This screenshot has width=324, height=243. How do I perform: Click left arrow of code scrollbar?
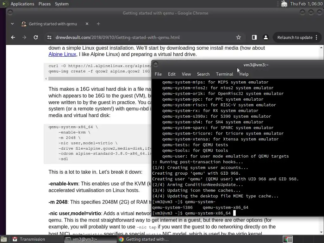click(x=46, y=78)
